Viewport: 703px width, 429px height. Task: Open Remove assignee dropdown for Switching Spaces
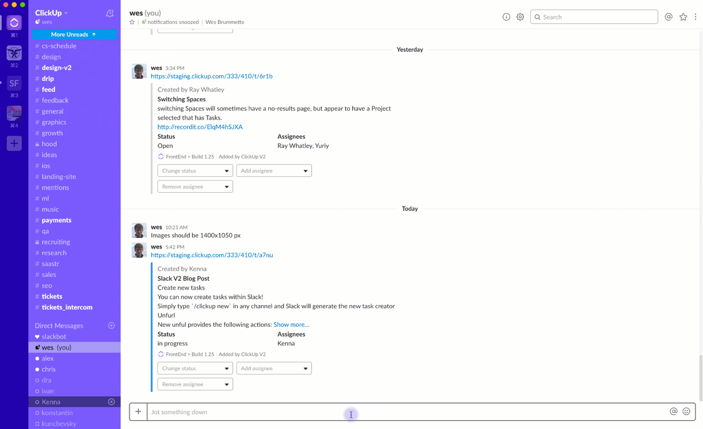point(195,186)
